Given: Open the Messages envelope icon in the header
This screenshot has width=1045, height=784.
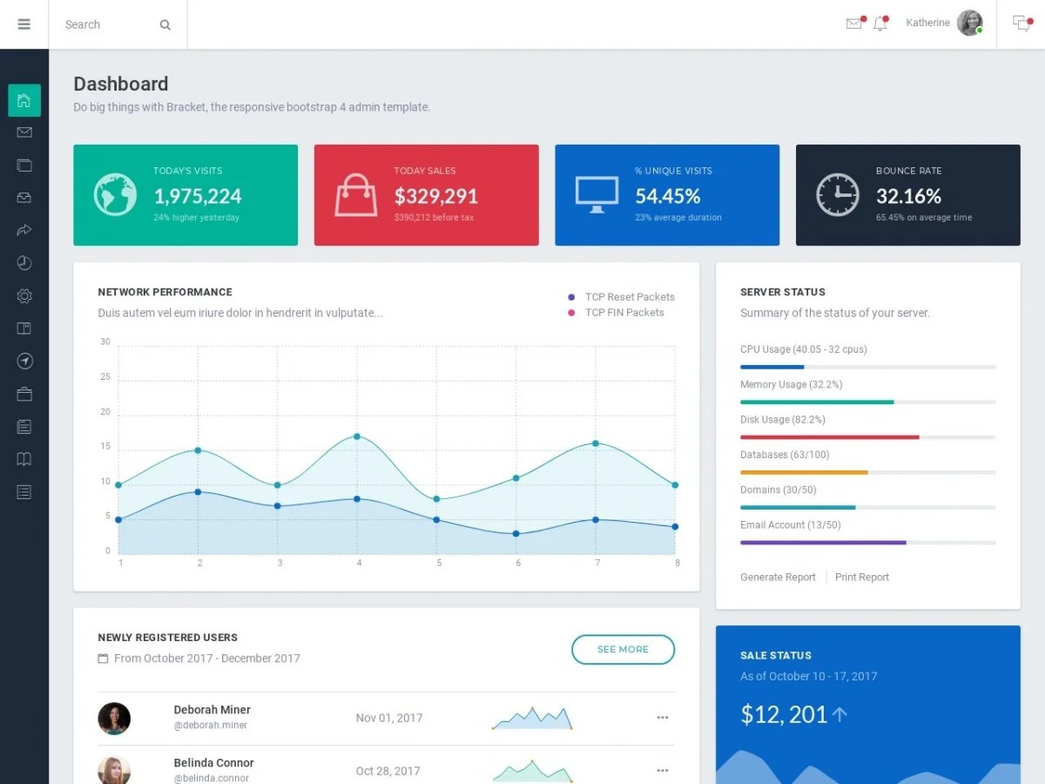Looking at the screenshot, I should coord(854,24).
